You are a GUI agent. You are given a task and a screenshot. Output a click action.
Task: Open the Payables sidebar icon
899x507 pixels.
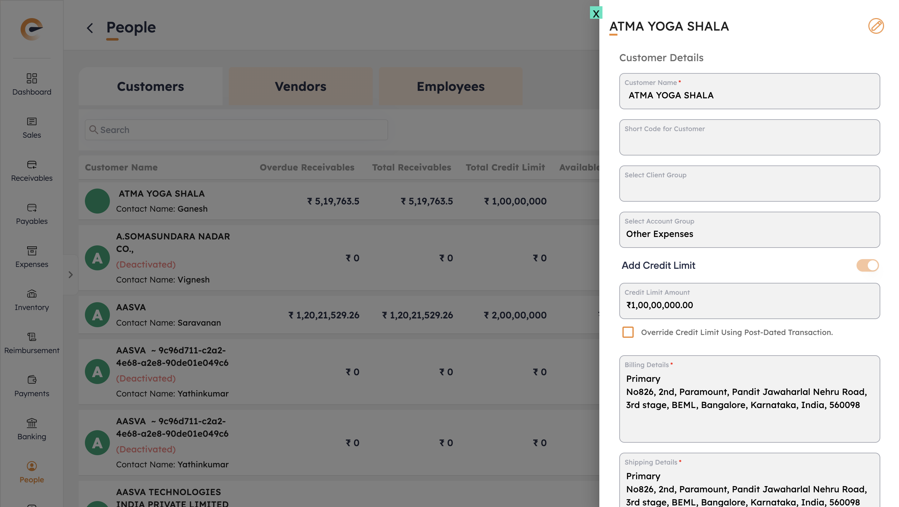(32, 208)
